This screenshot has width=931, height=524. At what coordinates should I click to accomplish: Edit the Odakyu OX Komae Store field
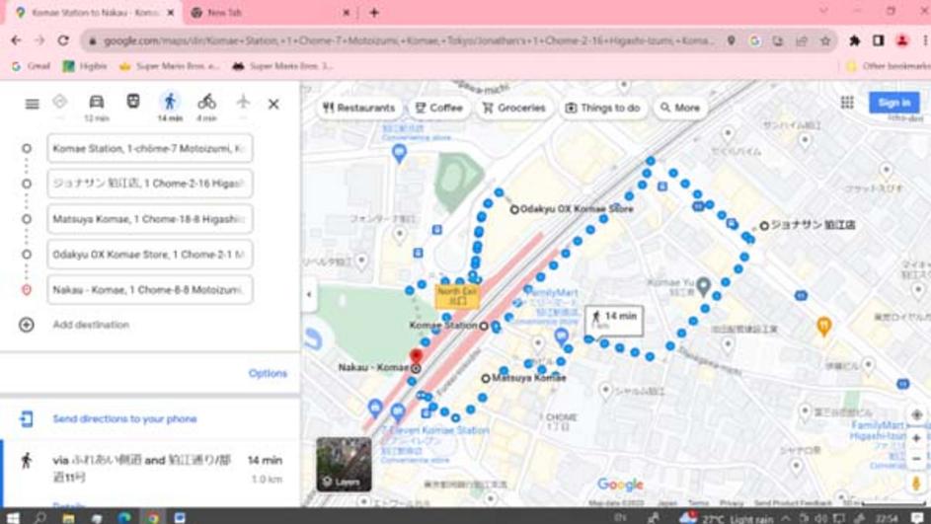point(150,254)
